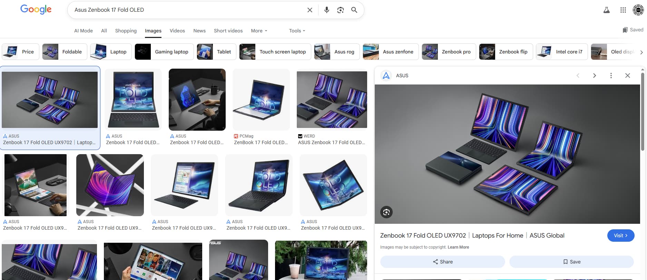Click the magnifier search icon
647x280 pixels.
coord(354,10)
